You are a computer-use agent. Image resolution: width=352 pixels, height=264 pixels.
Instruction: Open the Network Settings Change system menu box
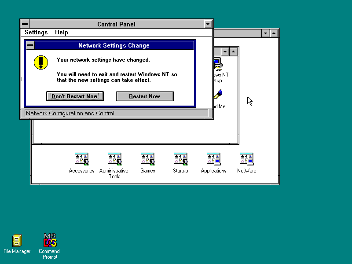30,45
